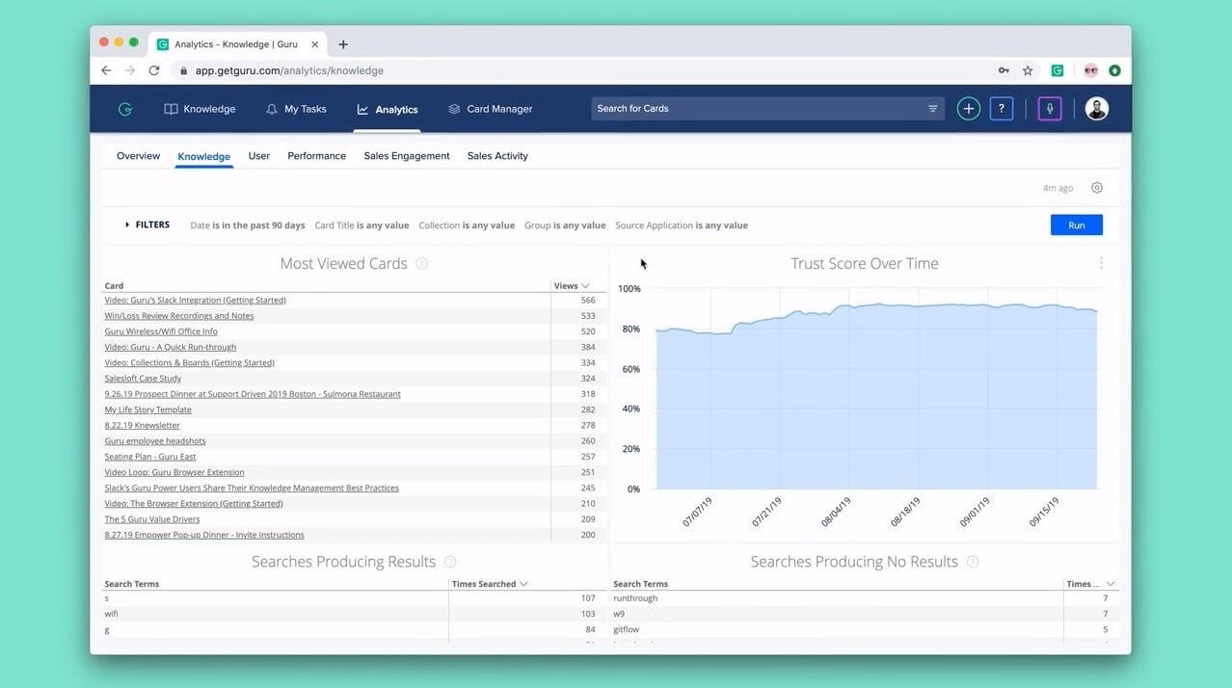
Task: Open dashboard settings gear icon
Action: tap(1097, 188)
